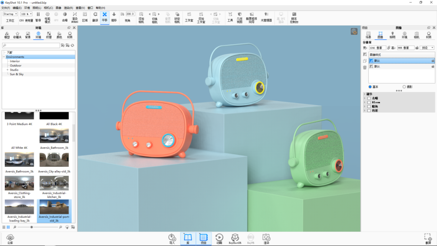Launch KeyShotXR from bottom toolbar

tap(235, 239)
